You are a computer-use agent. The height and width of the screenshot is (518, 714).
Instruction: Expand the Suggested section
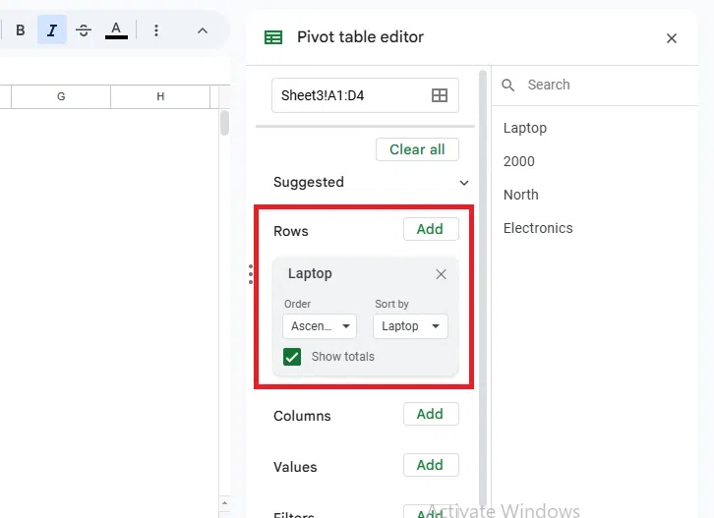(464, 183)
